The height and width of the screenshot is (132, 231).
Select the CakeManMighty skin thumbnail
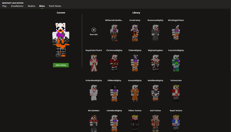[x=114, y=123]
